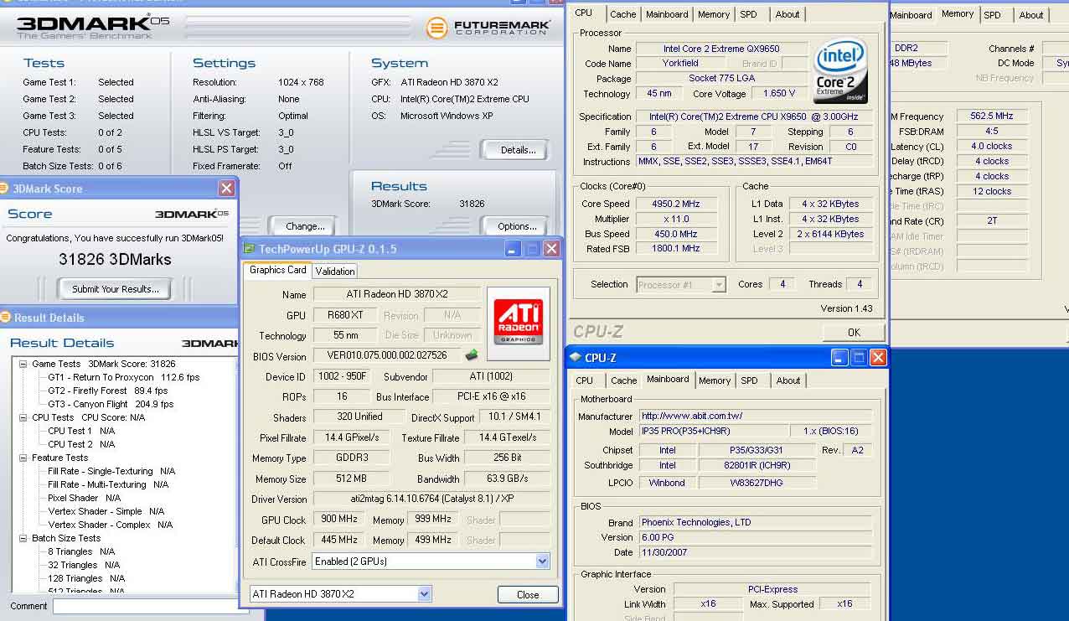The image size is (1069, 621).
Task: Select Fill Rate - Single-Texturing row
Action: (111, 471)
